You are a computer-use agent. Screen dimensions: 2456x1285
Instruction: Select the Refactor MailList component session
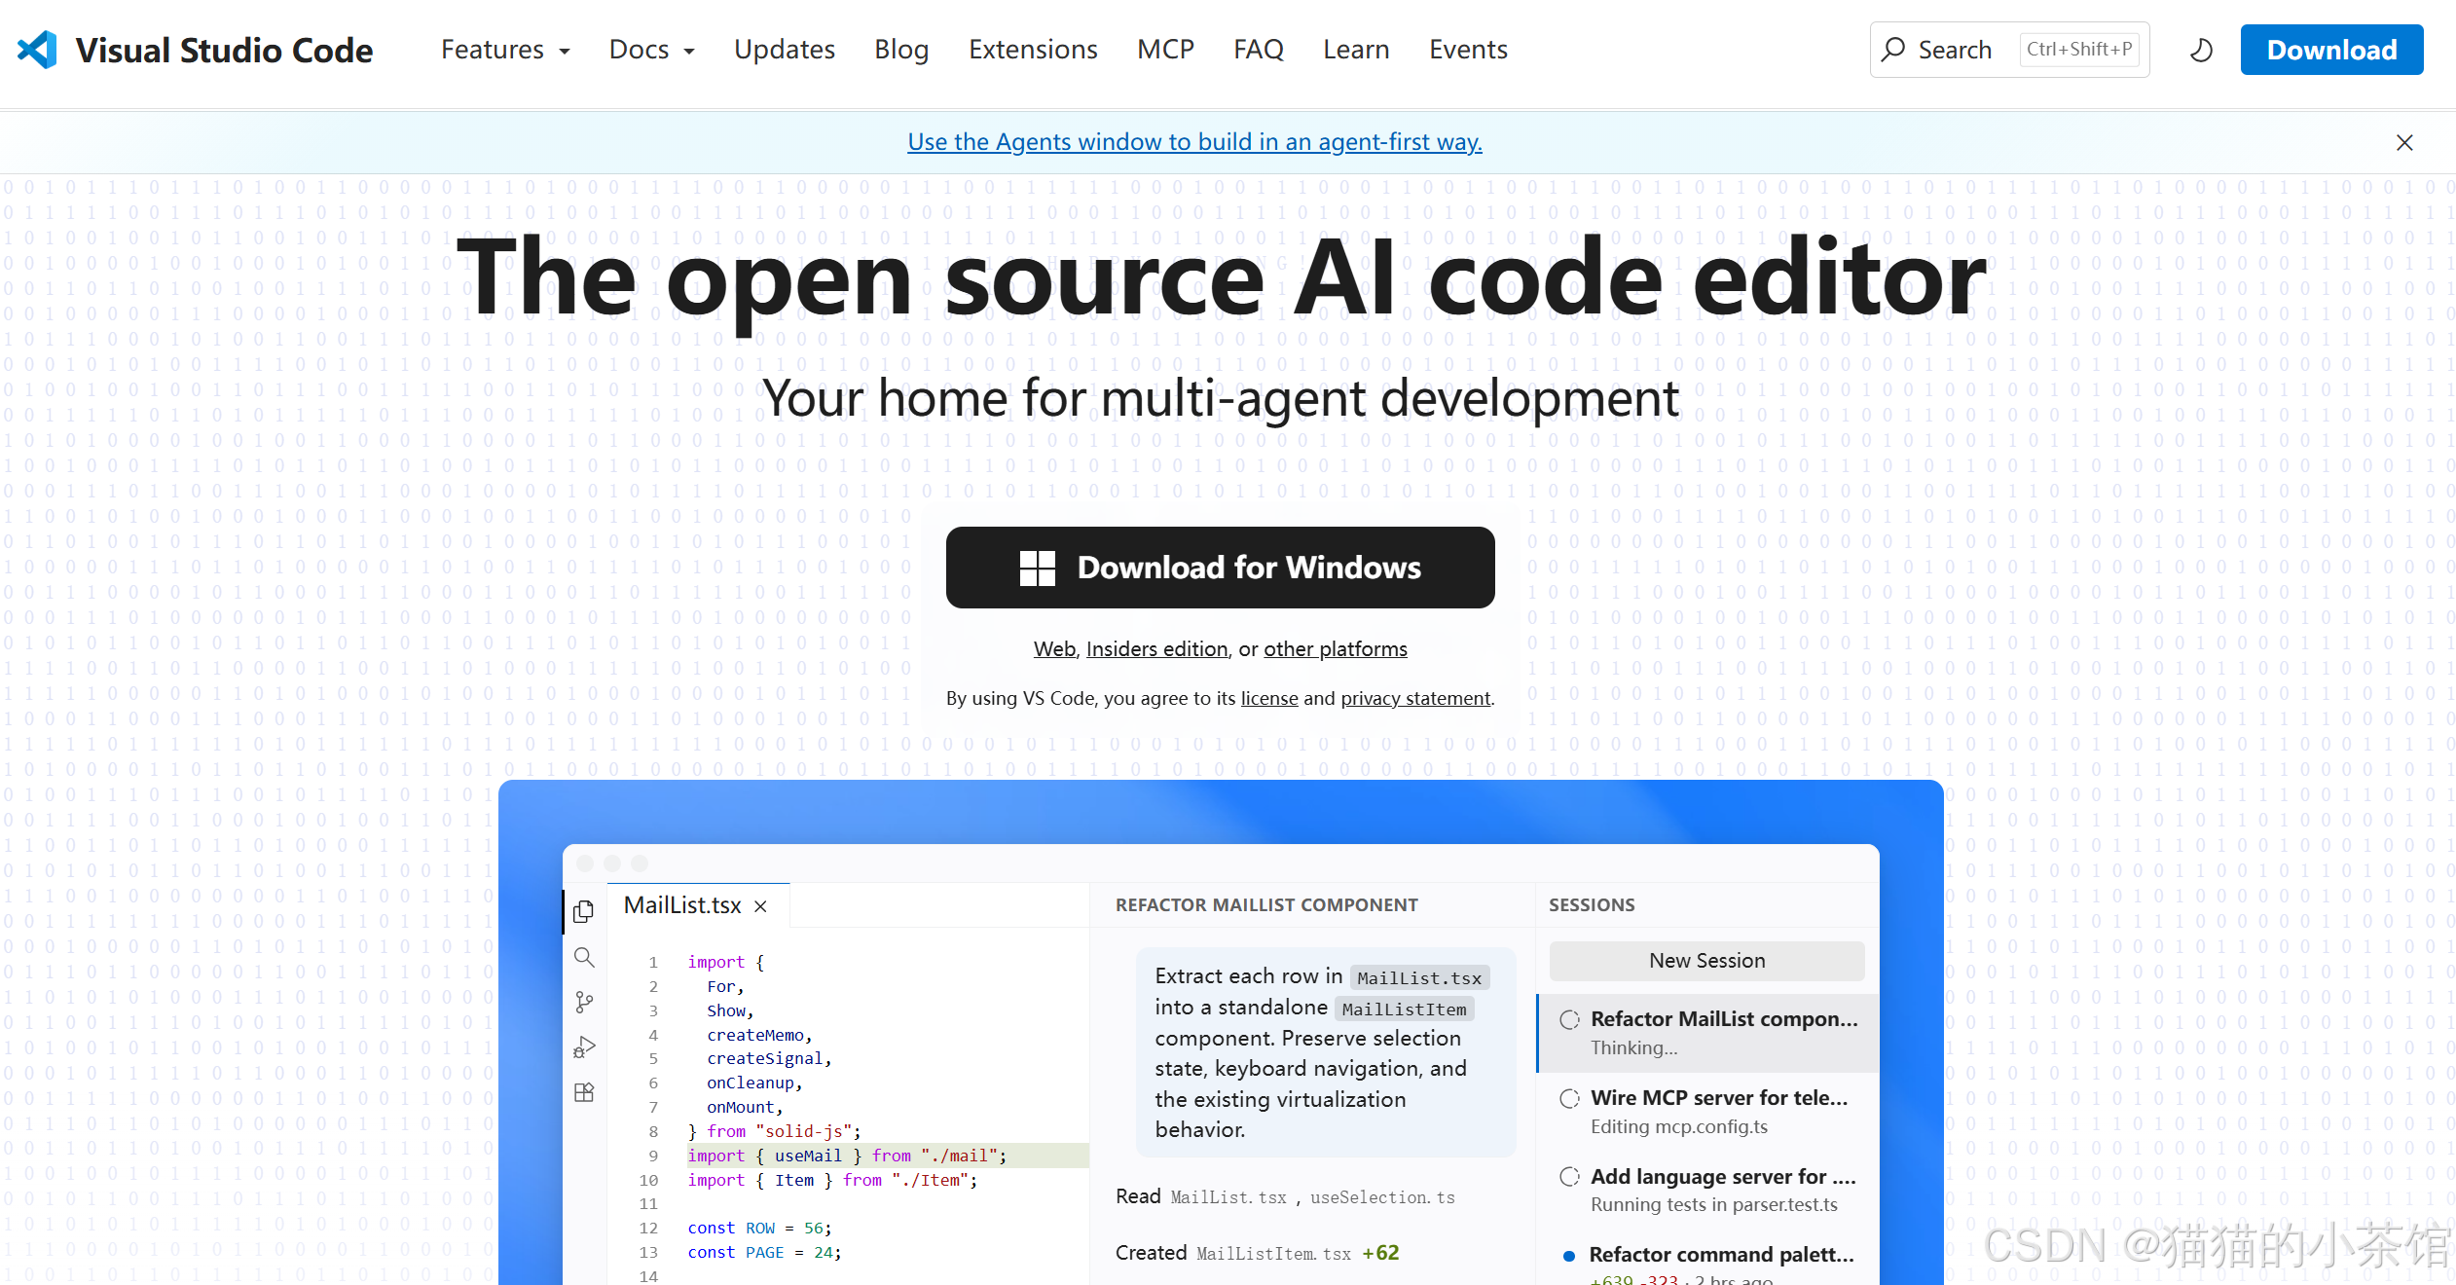coord(1707,1033)
